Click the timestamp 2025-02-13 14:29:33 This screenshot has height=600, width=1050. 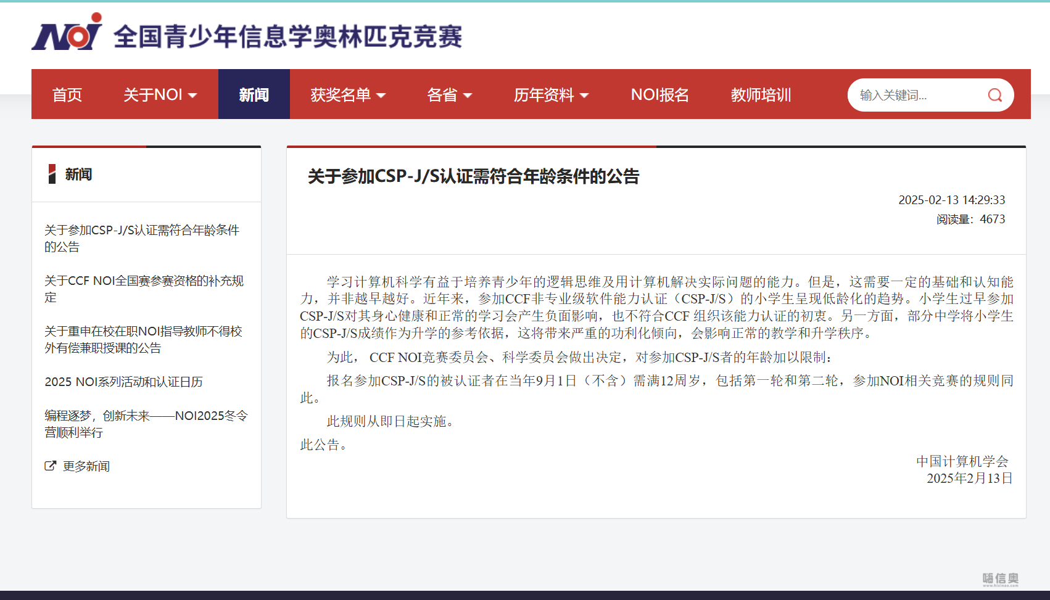point(951,200)
